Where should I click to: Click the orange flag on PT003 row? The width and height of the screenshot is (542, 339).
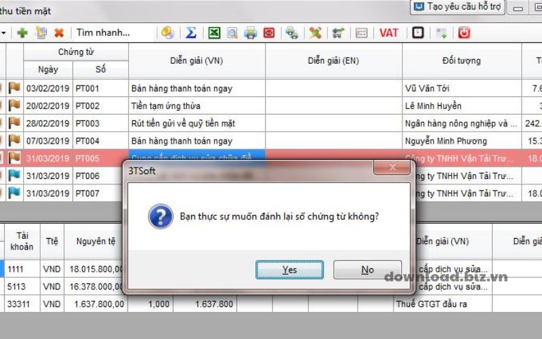[x=14, y=123]
